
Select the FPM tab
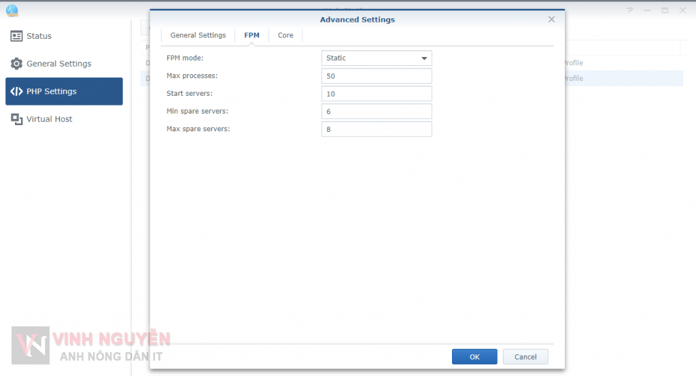pyautogui.click(x=251, y=35)
